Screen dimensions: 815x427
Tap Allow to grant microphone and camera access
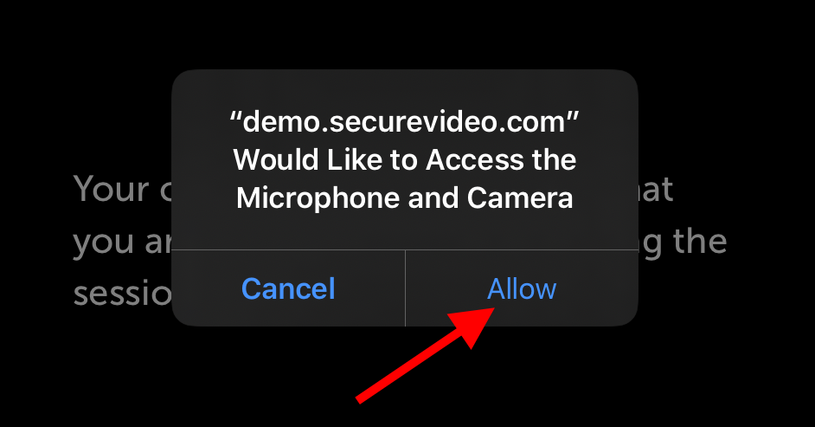(522, 288)
